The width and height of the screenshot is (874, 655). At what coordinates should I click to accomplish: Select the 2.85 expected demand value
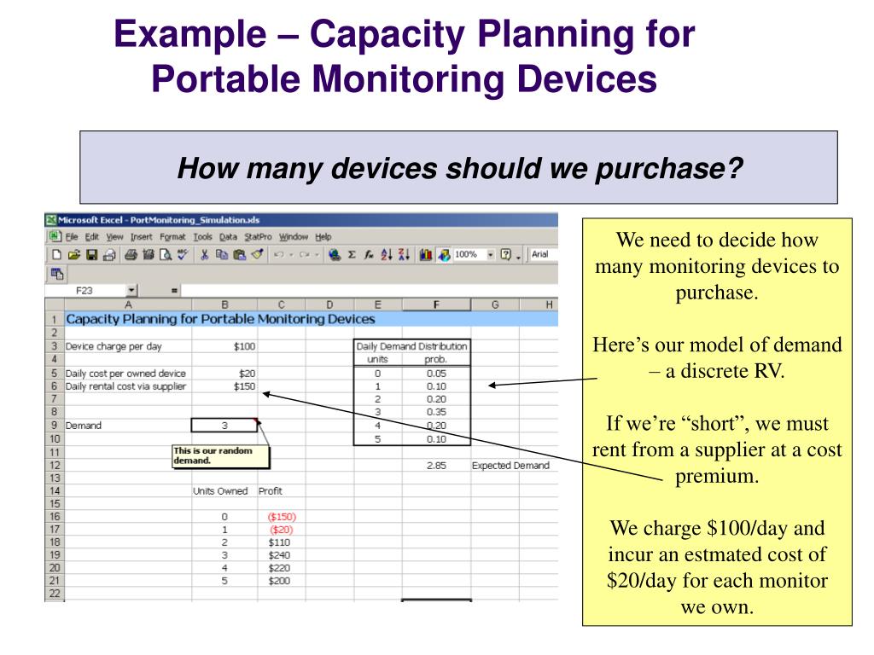pyautogui.click(x=436, y=466)
